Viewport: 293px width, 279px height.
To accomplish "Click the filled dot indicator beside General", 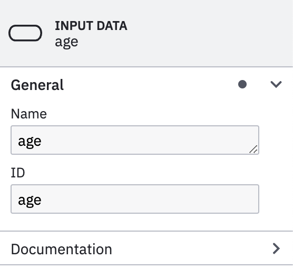I will coord(242,84).
